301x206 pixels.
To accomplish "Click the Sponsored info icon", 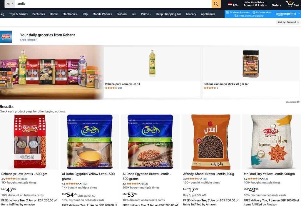I will point(298,102).
